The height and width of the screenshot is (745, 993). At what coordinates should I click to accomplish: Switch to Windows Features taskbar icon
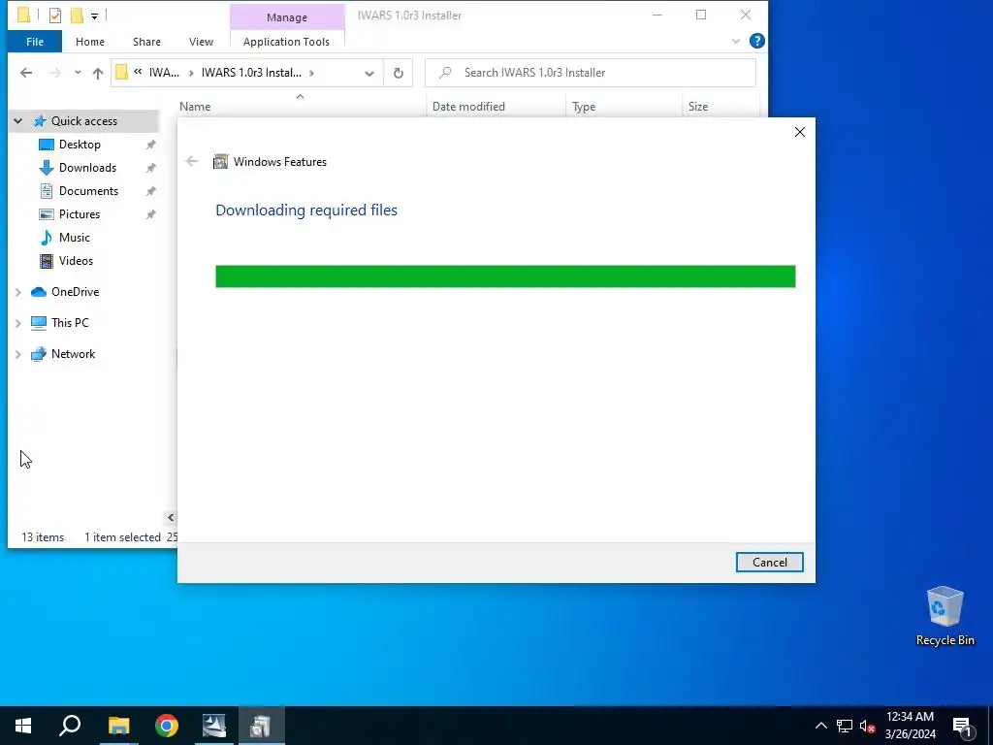[x=262, y=726]
